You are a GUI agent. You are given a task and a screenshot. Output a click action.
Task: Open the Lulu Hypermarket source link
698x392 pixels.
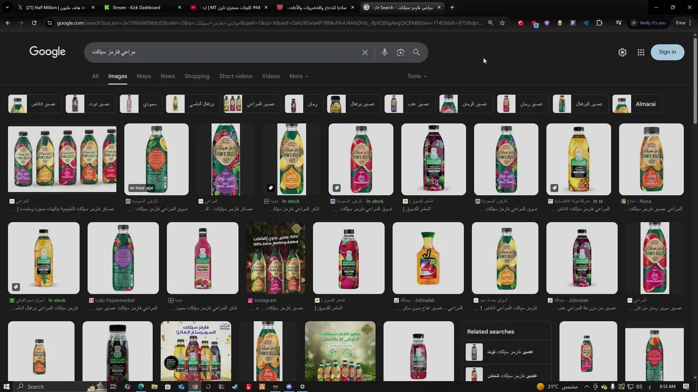[115, 301]
